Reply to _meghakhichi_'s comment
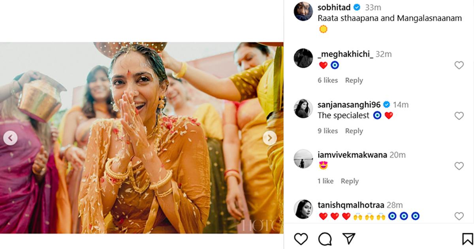Viewport: 474px width, 249px height. [354, 80]
